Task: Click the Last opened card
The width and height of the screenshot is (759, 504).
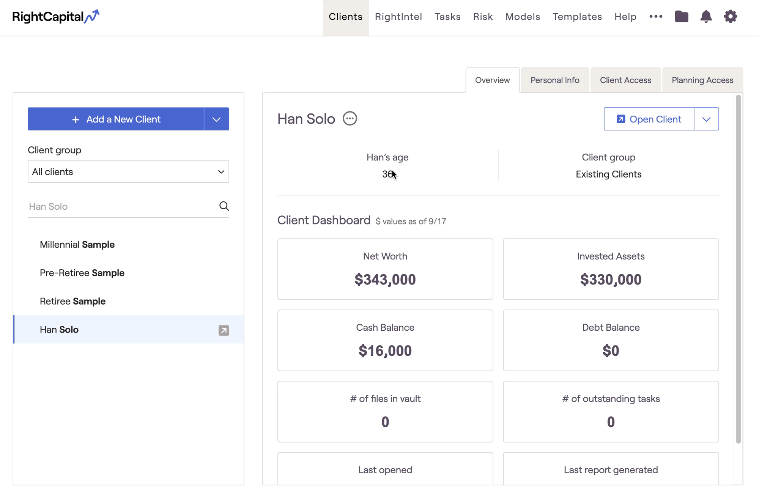Action: tap(385, 469)
